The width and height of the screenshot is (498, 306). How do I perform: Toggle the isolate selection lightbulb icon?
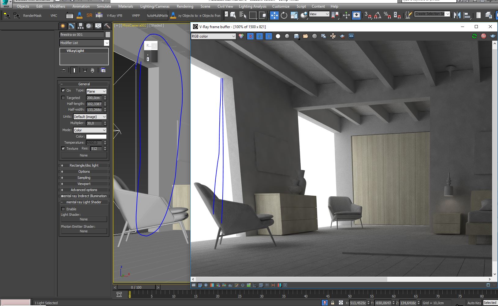(x=325, y=303)
